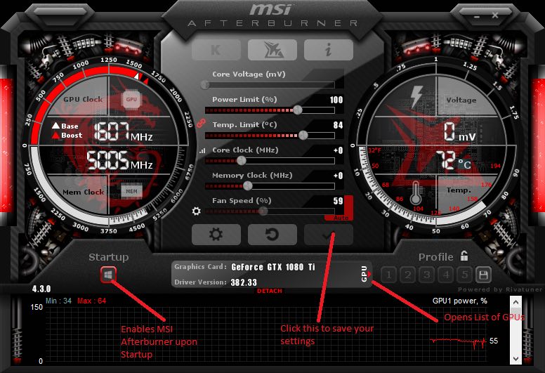Open fan speed settings gear icon

(x=197, y=211)
